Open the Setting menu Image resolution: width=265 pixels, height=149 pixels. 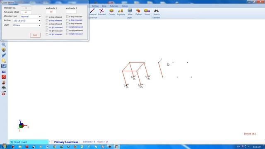tap(95, 6)
